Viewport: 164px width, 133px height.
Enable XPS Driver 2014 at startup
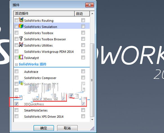coord(83,116)
